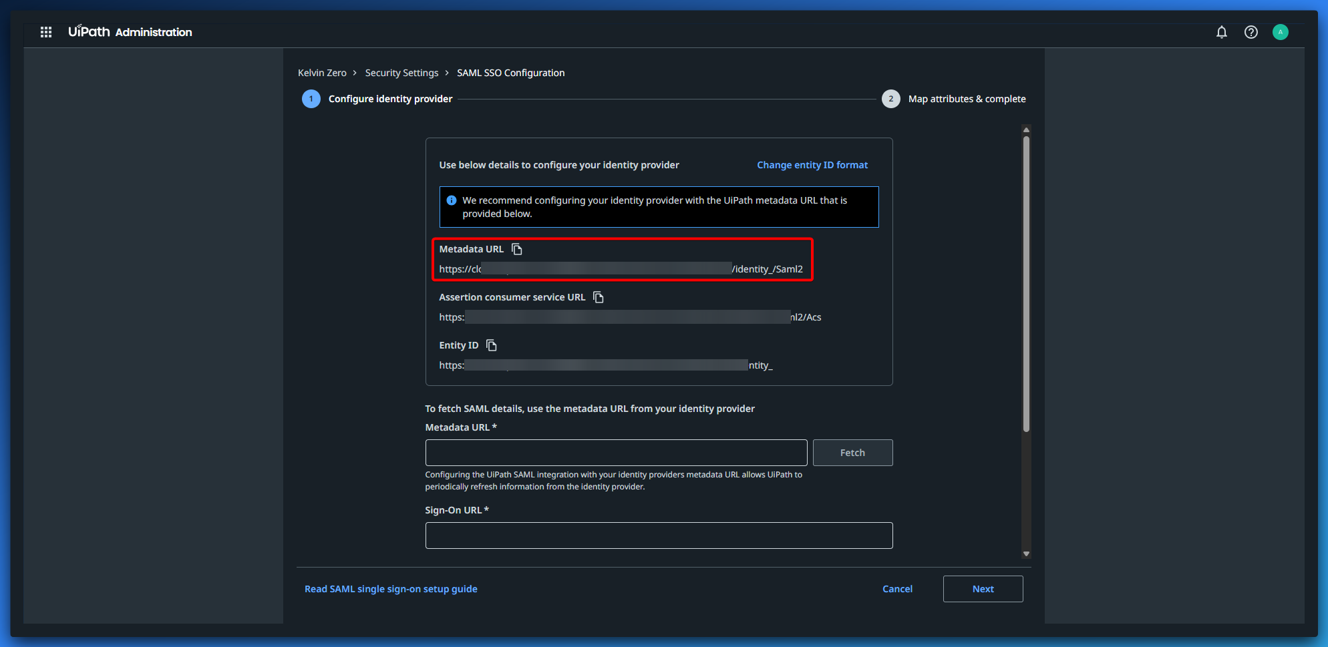Screen dimensions: 1328x647
Task: Go to Security Settings breadcrumb
Action: point(401,73)
